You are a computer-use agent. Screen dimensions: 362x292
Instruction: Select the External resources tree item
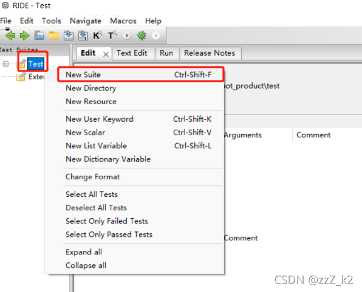pyautogui.click(x=36, y=77)
